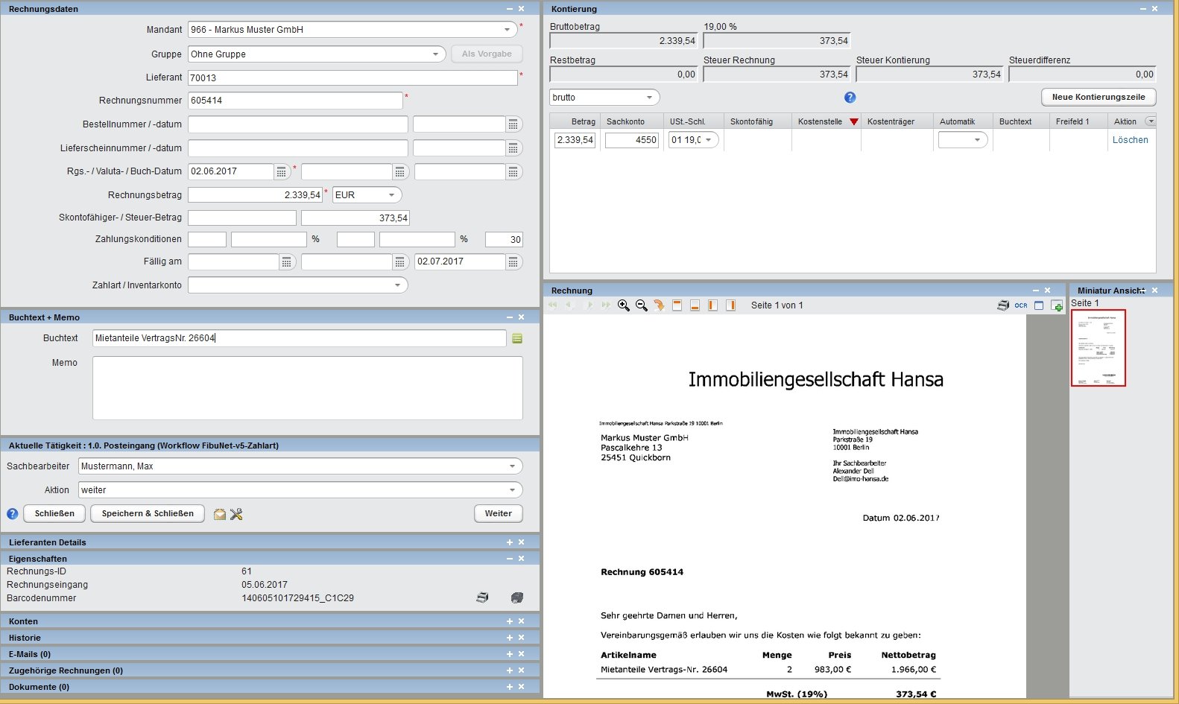The height and width of the screenshot is (704, 1179).
Task: Select the layout icon with the bottom orange bar
Action: tap(695, 305)
